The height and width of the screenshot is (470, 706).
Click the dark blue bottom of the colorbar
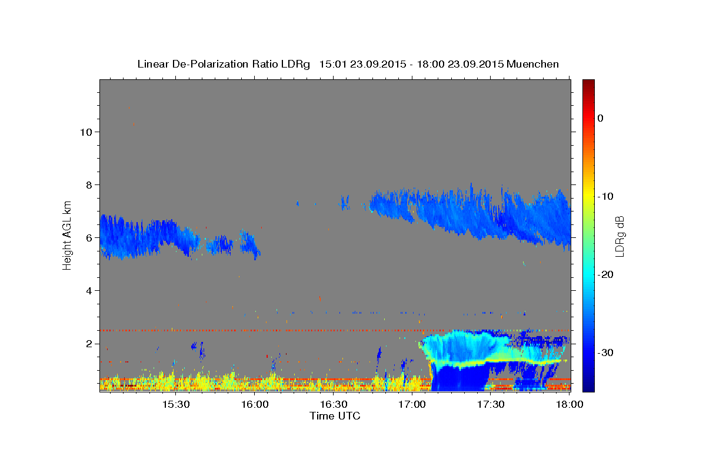coord(588,385)
